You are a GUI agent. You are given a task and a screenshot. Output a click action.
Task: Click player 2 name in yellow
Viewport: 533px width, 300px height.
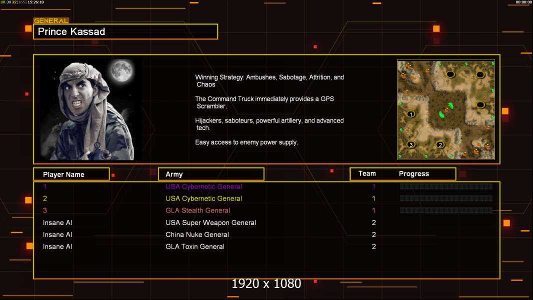[x=45, y=198]
